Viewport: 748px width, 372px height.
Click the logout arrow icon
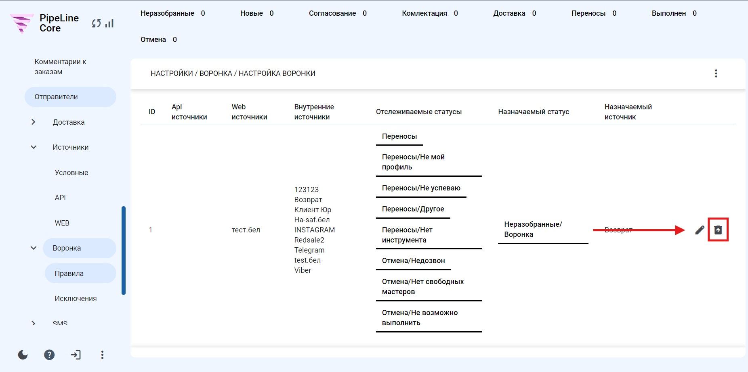[x=76, y=355]
